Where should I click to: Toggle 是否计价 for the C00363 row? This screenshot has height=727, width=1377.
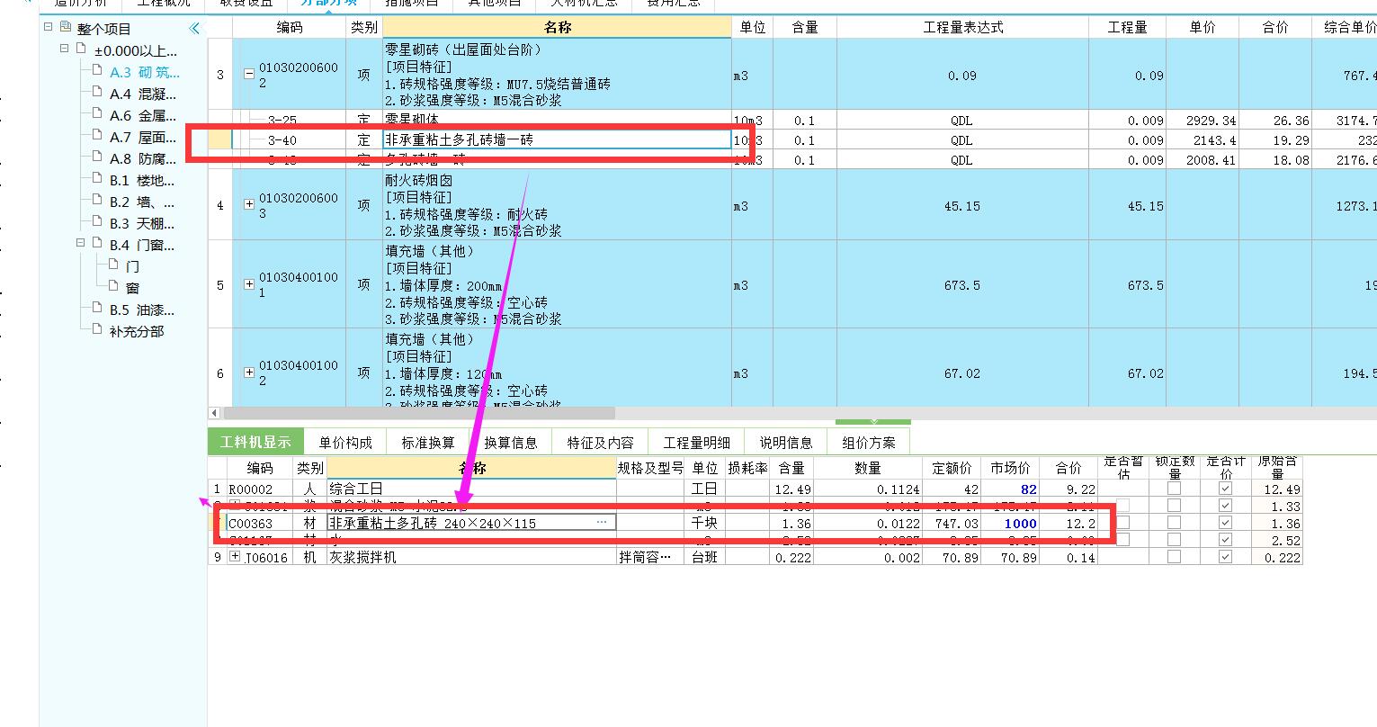1225,523
